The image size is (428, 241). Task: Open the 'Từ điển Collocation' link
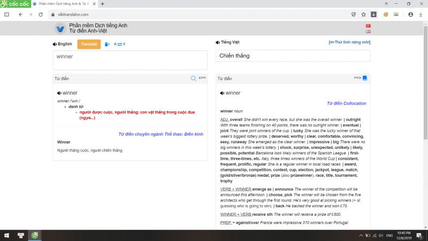click(x=347, y=103)
